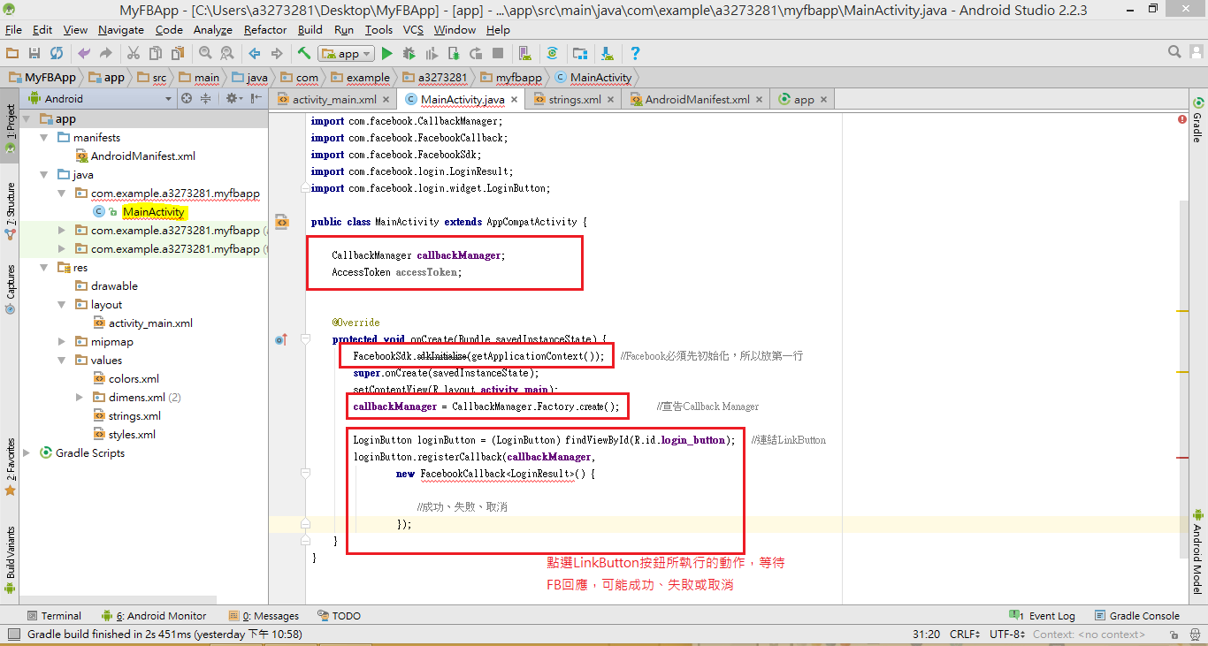Viewport: 1208px width, 646px height.
Task: Open the AVD Manager icon
Action: [525, 54]
